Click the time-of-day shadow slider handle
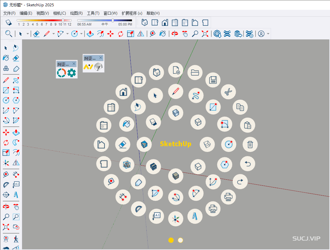 pyautogui.click(x=113, y=20)
